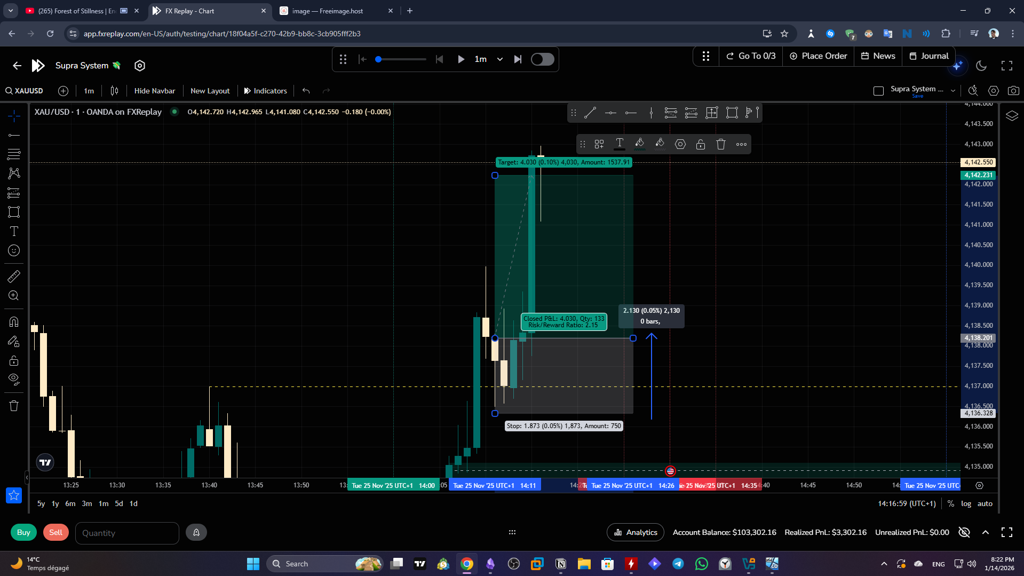Open templates icon in drawing edit toolbar
1024x576 pixels.
tap(599, 144)
